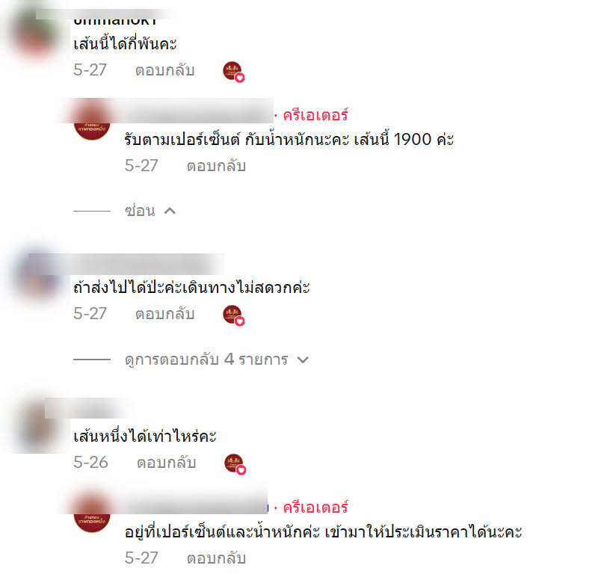Screen dimensions: 610x580
Task: Click ครีเอเตอร์ label on bottom creator reply
Action: point(315,508)
